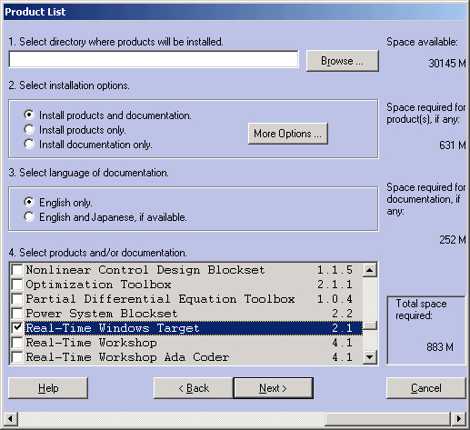This screenshot has height=430, width=470.
Task: Click the installation directory text field
Action: coord(154,59)
